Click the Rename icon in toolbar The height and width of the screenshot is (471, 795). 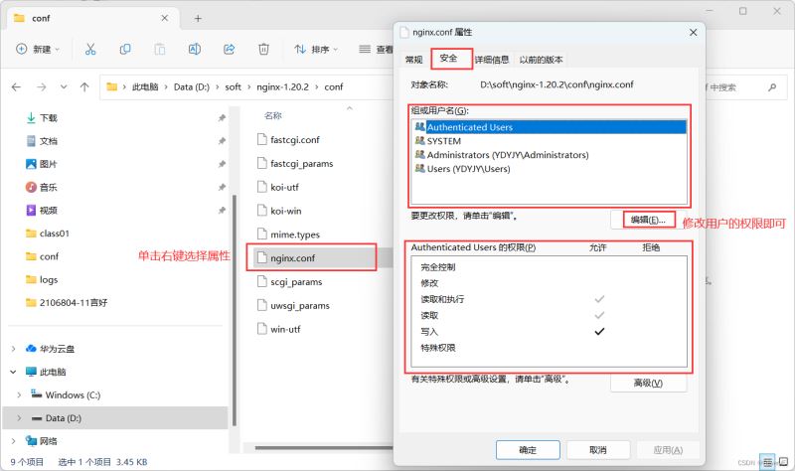(x=194, y=49)
